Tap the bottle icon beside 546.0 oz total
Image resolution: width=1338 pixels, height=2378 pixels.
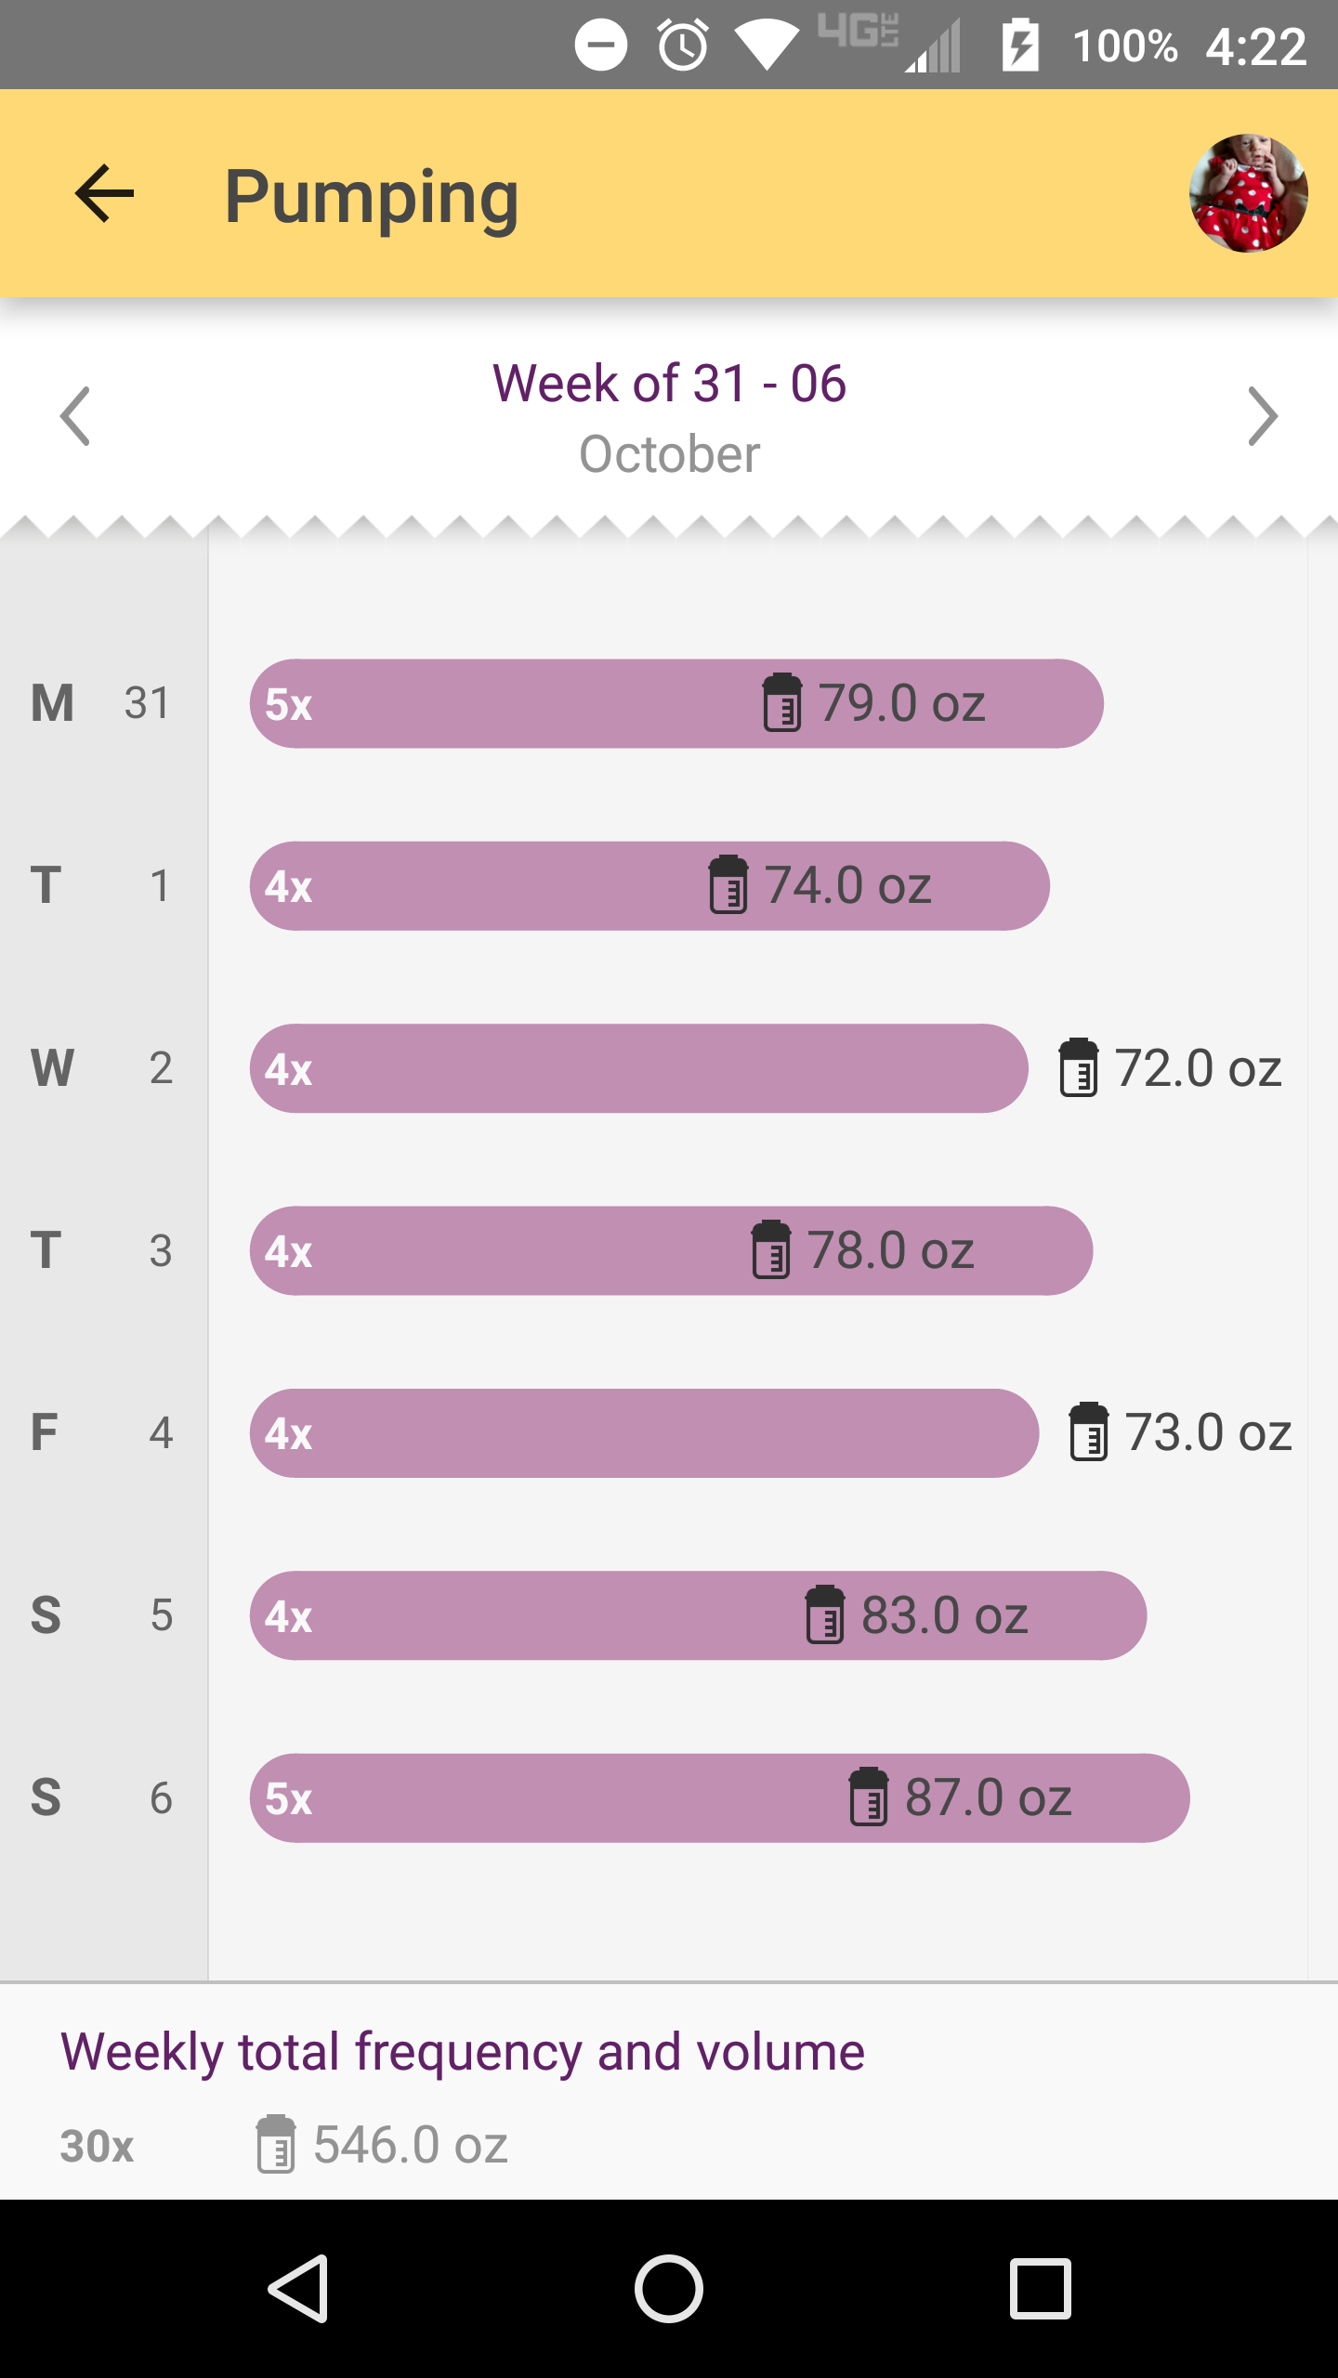(x=276, y=2144)
